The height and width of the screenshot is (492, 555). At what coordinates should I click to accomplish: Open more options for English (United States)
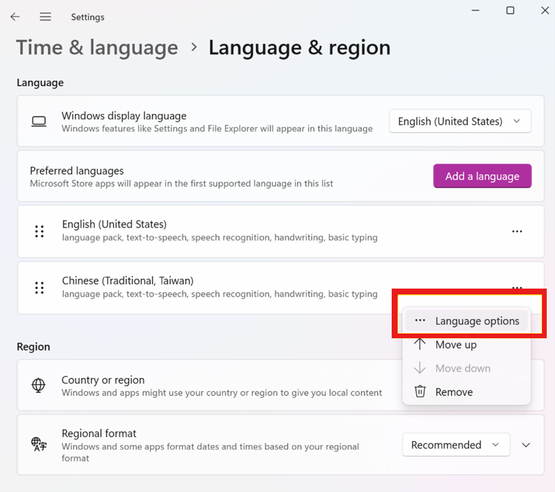(517, 231)
